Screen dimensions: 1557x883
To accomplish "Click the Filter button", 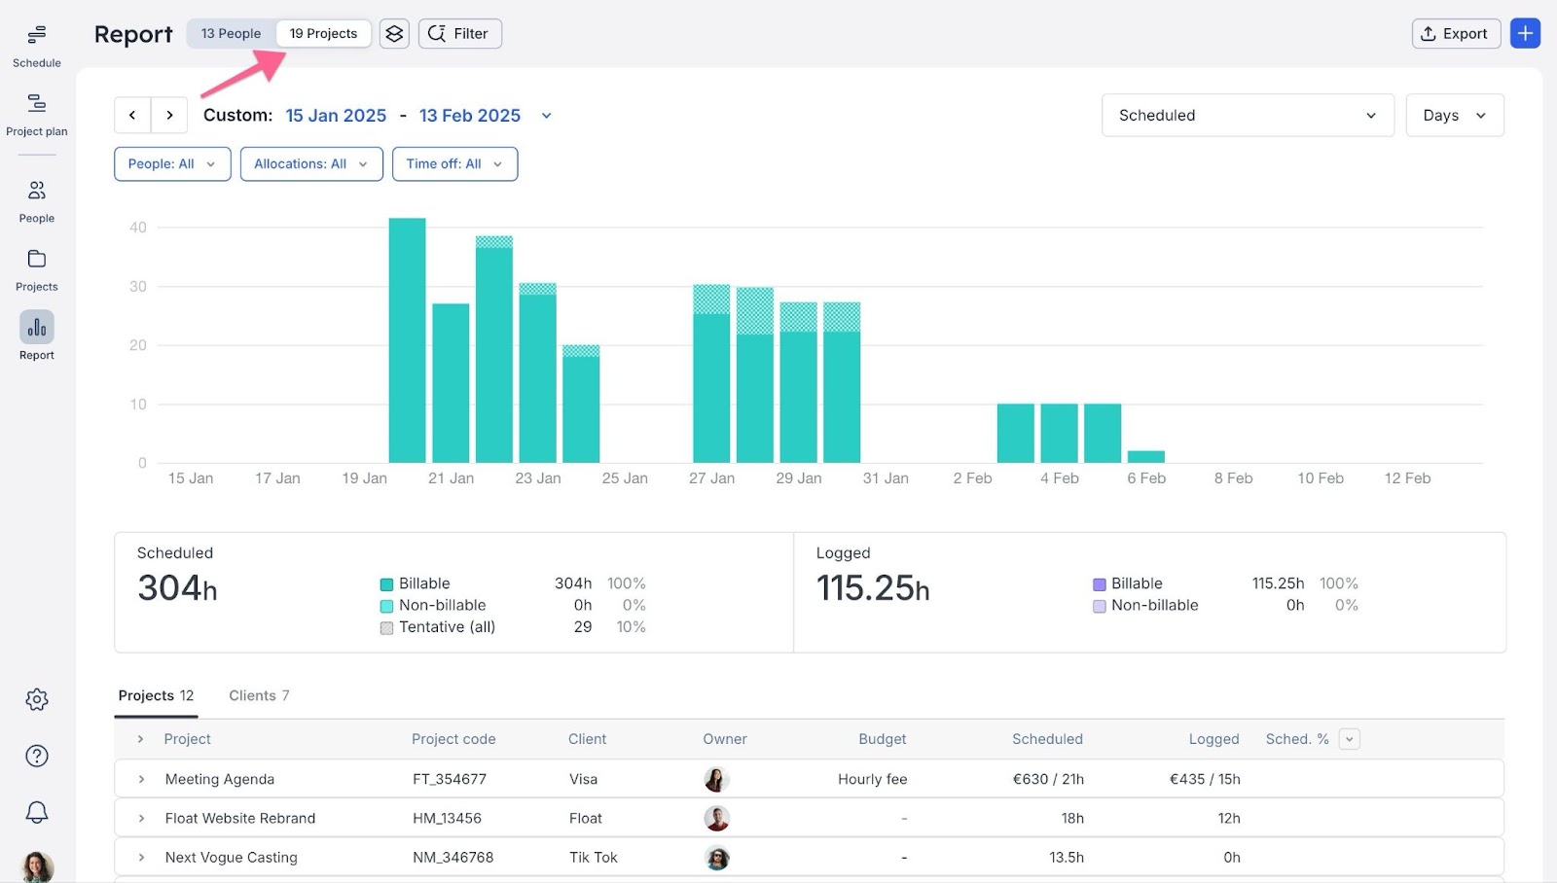I will [x=459, y=34].
